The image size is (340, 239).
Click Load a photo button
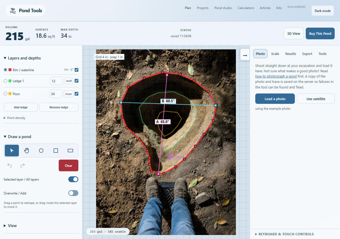tap(275, 99)
